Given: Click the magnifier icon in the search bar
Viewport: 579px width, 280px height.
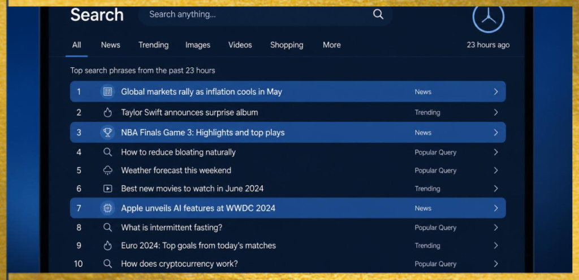Looking at the screenshot, I should (378, 14).
